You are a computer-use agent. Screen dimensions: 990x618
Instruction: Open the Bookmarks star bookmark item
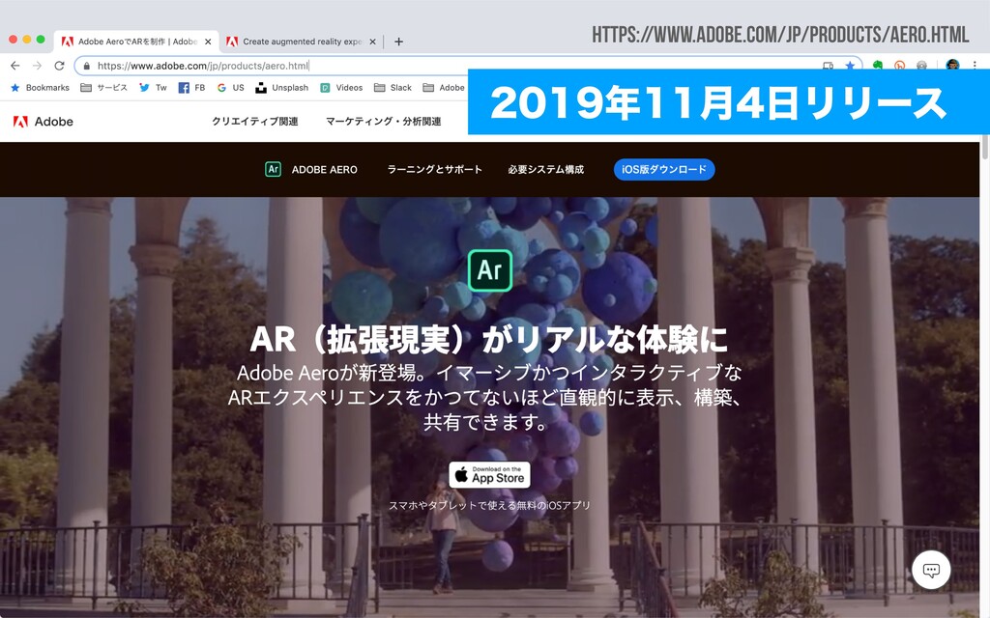coord(41,88)
